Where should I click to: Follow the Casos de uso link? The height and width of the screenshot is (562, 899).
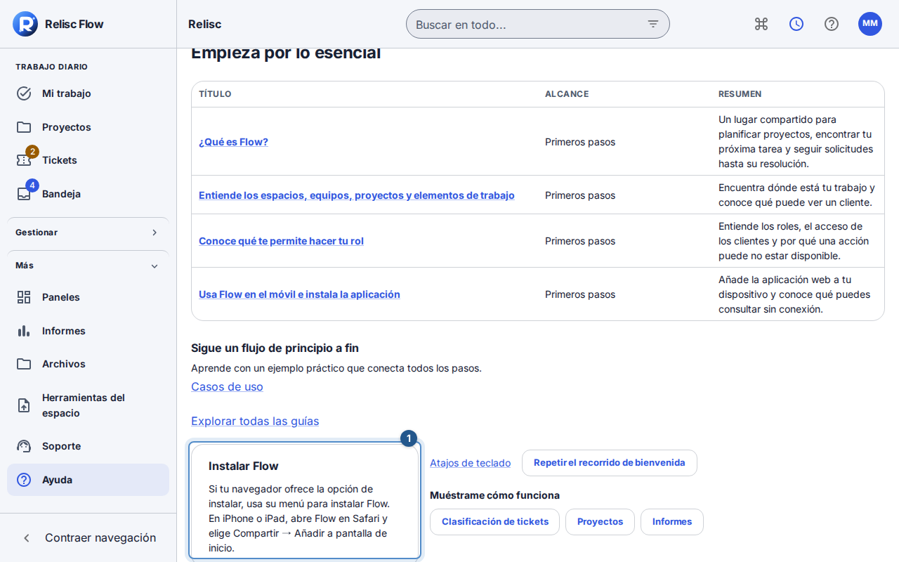(x=227, y=387)
